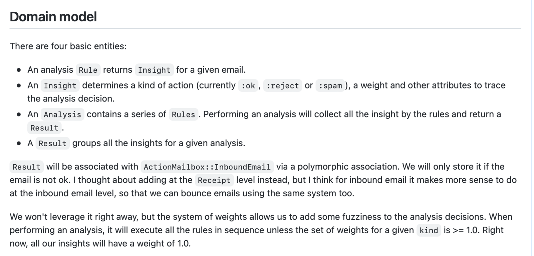Viewport: 534px width, 256px height.
Task: Click the "Domain model" heading
Action: coord(53,17)
